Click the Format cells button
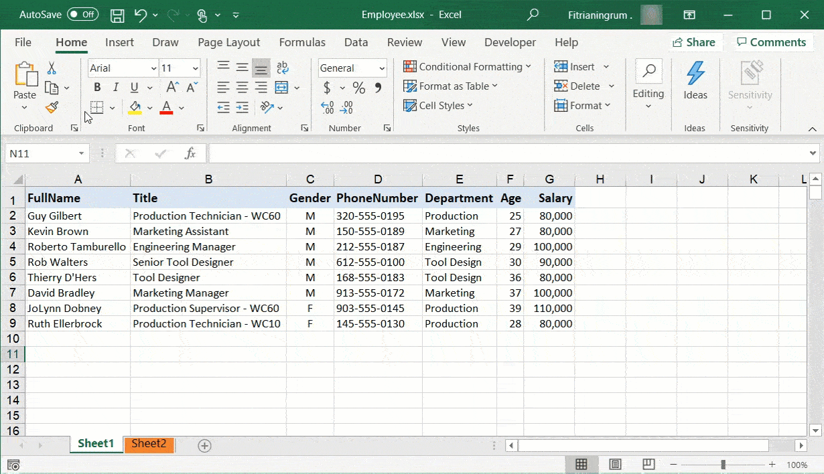The width and height of the screenshot is (824, 474). point(582,106)
